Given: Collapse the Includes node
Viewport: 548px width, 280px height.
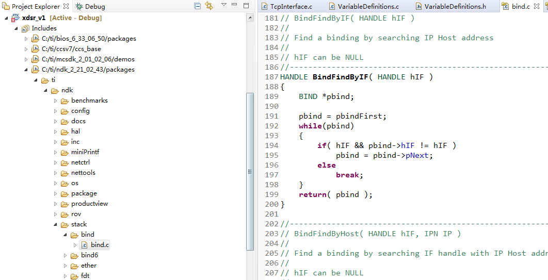Looking at the screenshot, I should click(16, 28).
